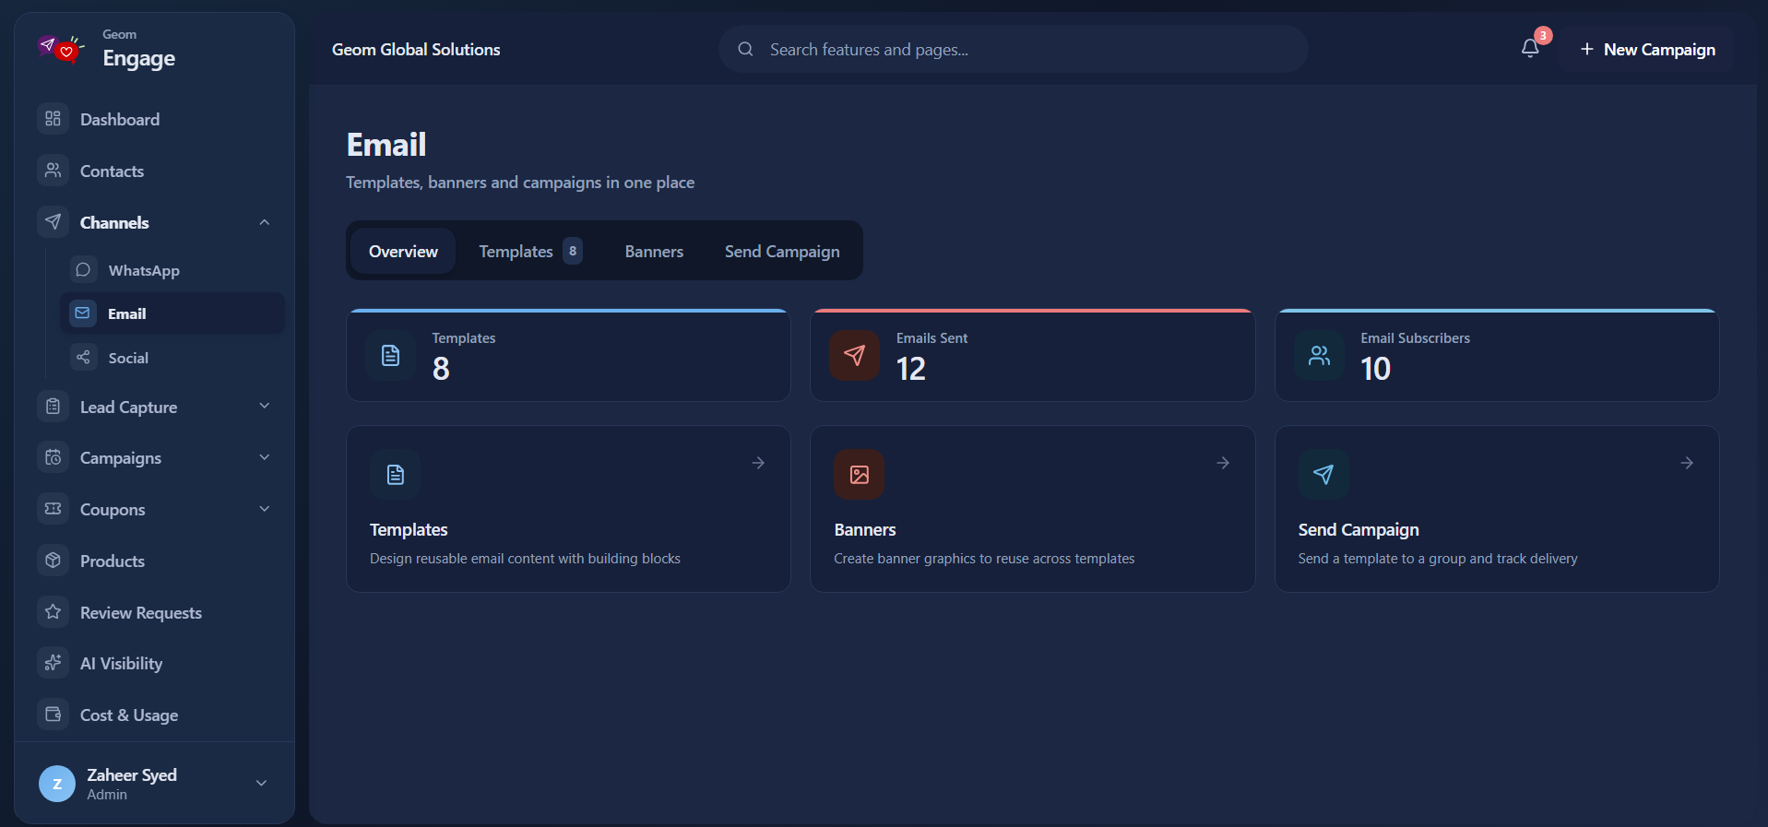The image size is (1768, 827).
Task: Open the arrow on Send Campaign card
Action: [1687, 463]
